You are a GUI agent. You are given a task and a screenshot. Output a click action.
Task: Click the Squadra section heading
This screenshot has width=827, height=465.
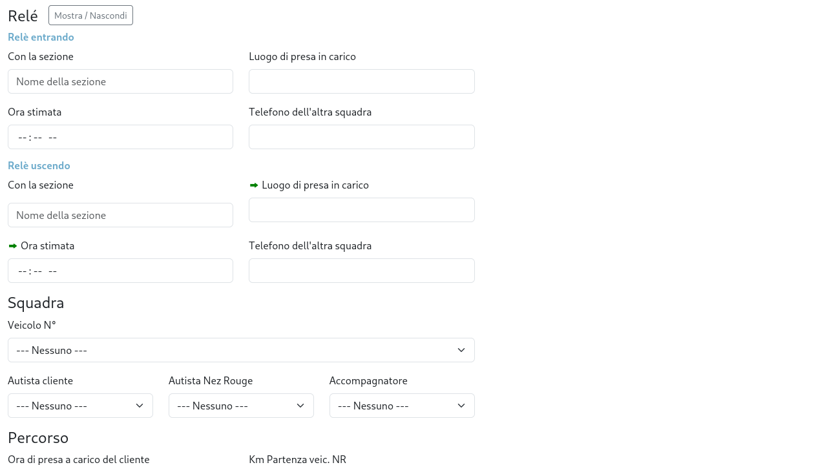[36, 303]
